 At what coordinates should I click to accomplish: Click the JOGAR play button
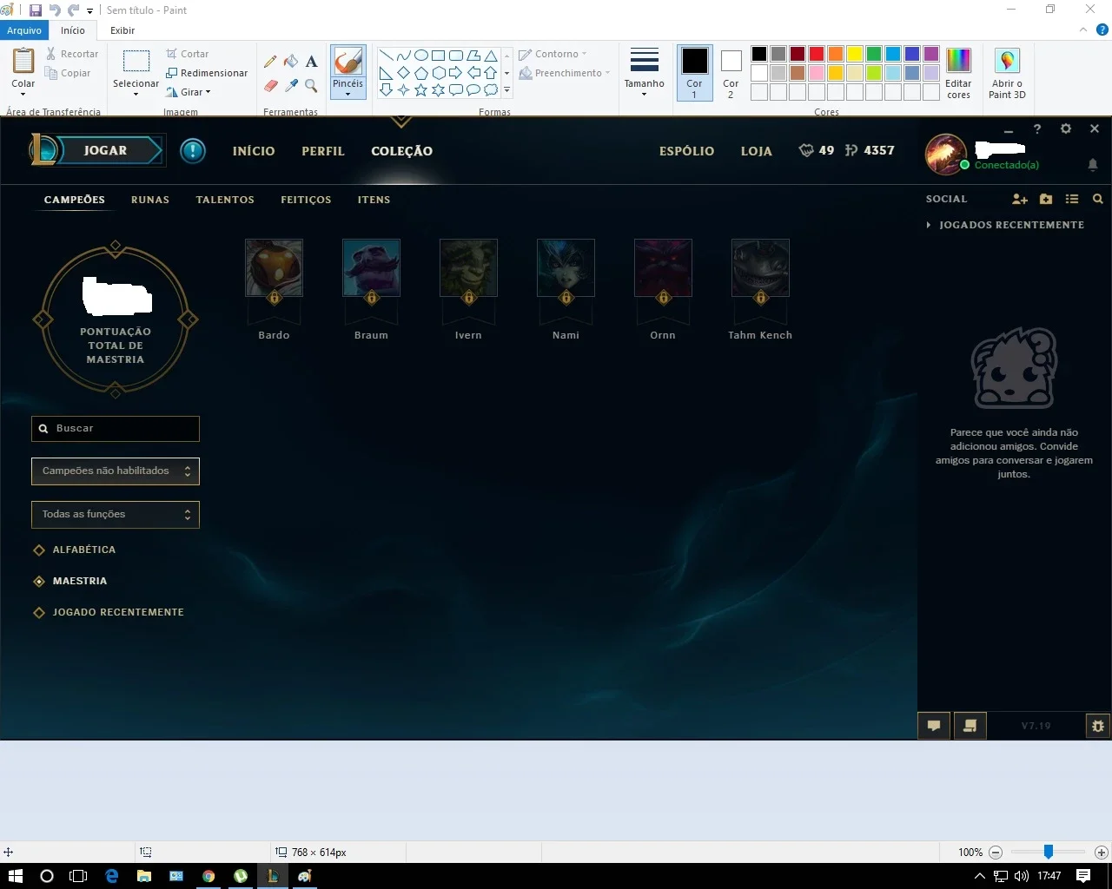pyautogui.click(x=105, y=150)
